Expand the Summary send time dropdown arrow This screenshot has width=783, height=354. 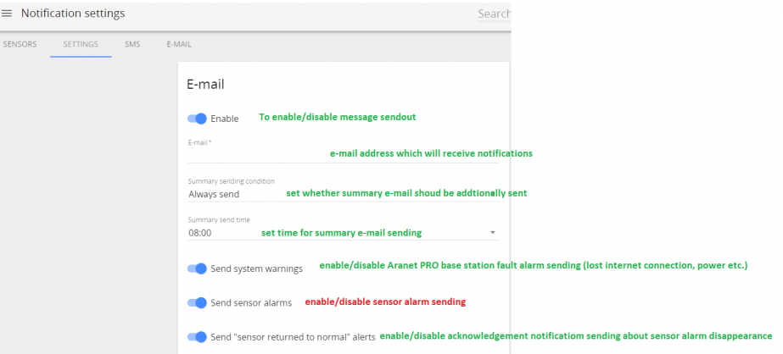tap(492, 233)
